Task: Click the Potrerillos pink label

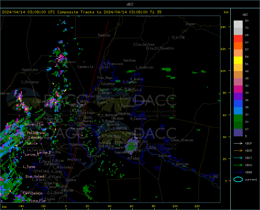Action: pyautogui.click(x=34, y=124)
